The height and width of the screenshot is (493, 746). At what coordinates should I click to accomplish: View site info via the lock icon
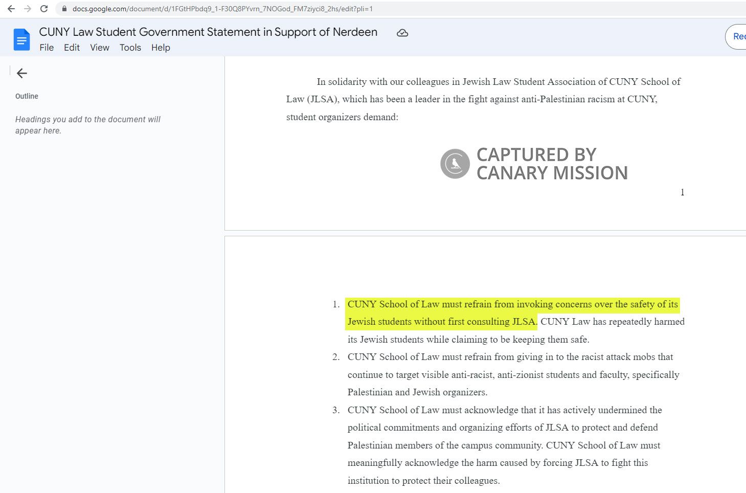(64, 9)
